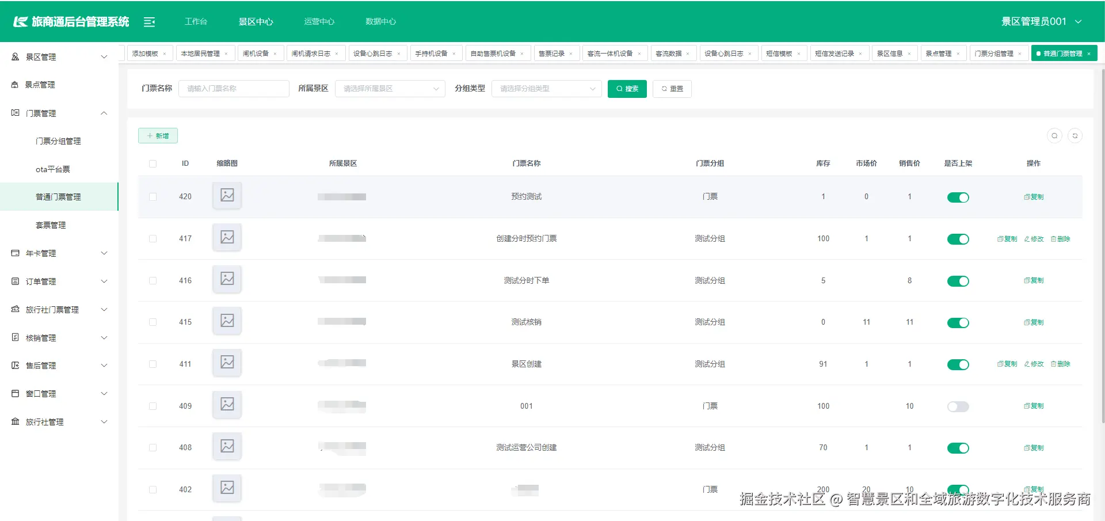Image resolution: width=1105 pixels, height=521 pixels.
Task: Select the 核销管理 sidebar icon
Action: 14,337
